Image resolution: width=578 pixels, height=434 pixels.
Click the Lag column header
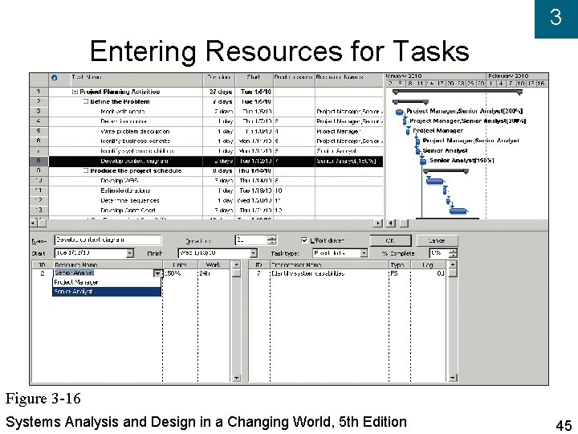click(428, 265)
